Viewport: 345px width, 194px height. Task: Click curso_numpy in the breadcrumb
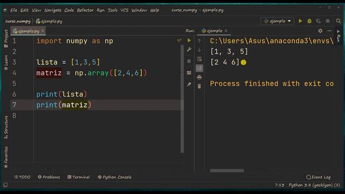tap(18, 22)
